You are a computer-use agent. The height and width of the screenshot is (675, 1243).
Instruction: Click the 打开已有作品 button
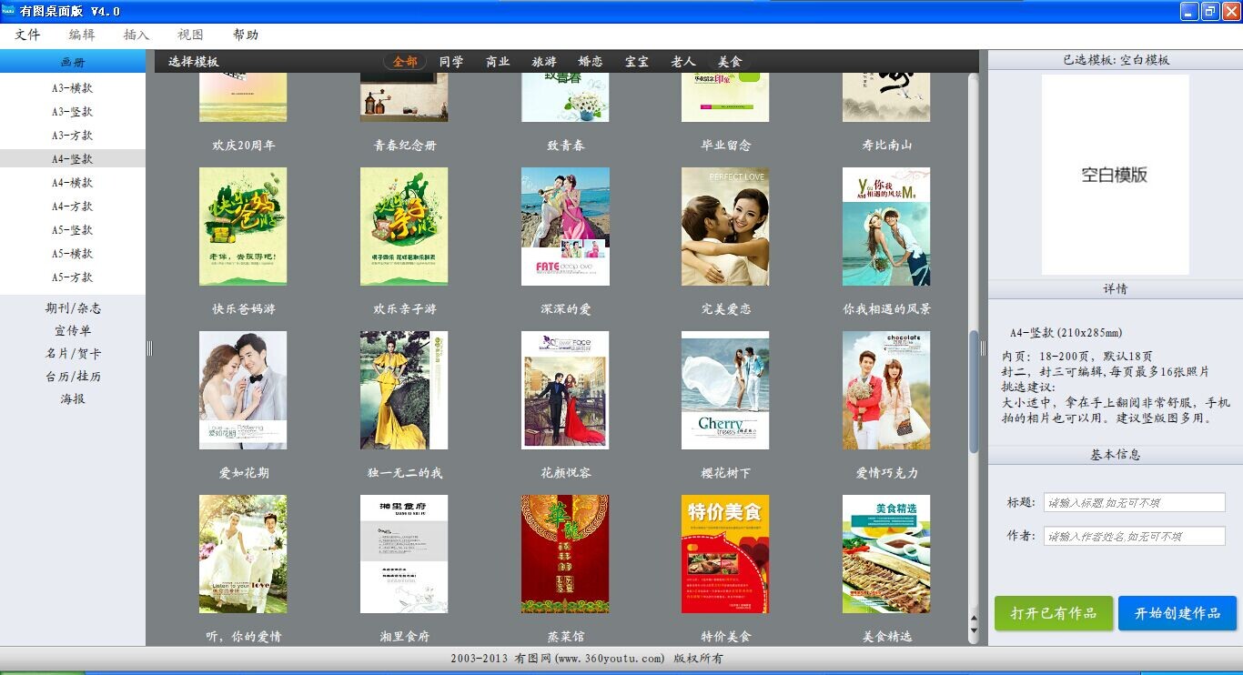(x=1053, y=613)
